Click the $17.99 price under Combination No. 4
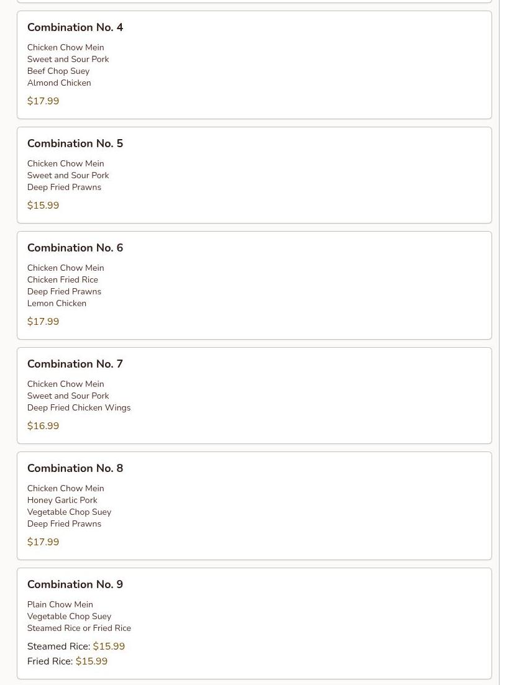The image size is (512, 685). click(43, 101)
